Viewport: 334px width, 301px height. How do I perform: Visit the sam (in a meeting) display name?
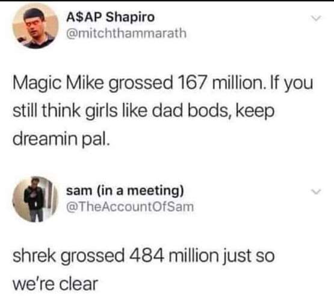(x=125, y=190)
